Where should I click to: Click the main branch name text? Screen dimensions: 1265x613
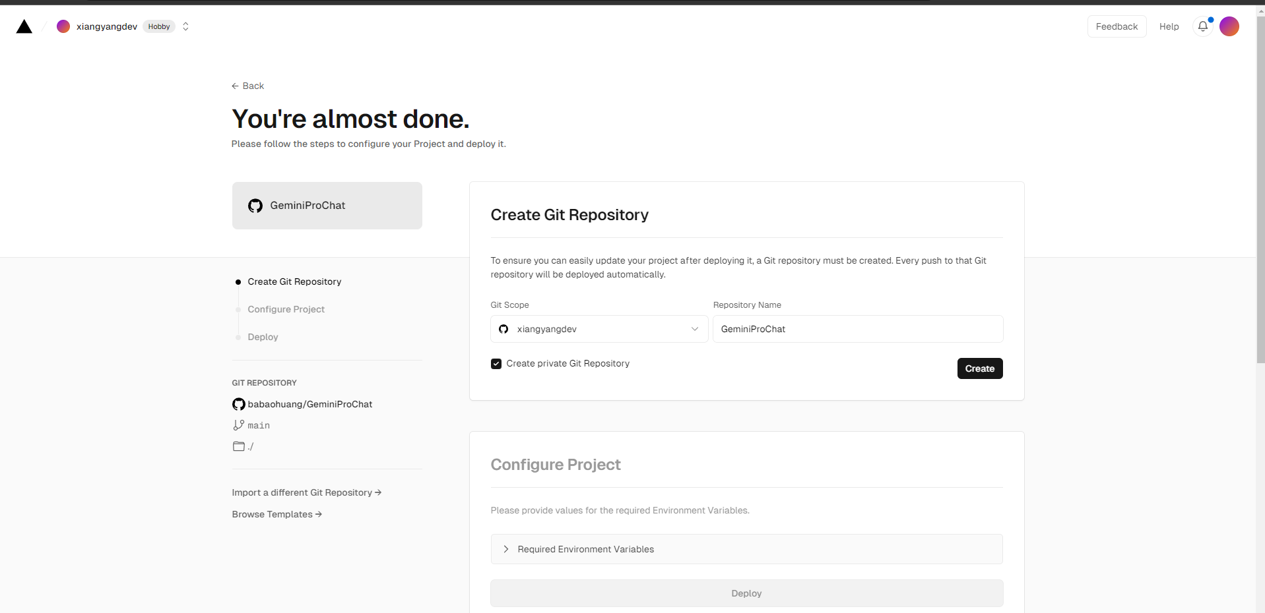[x=259, y=425]
